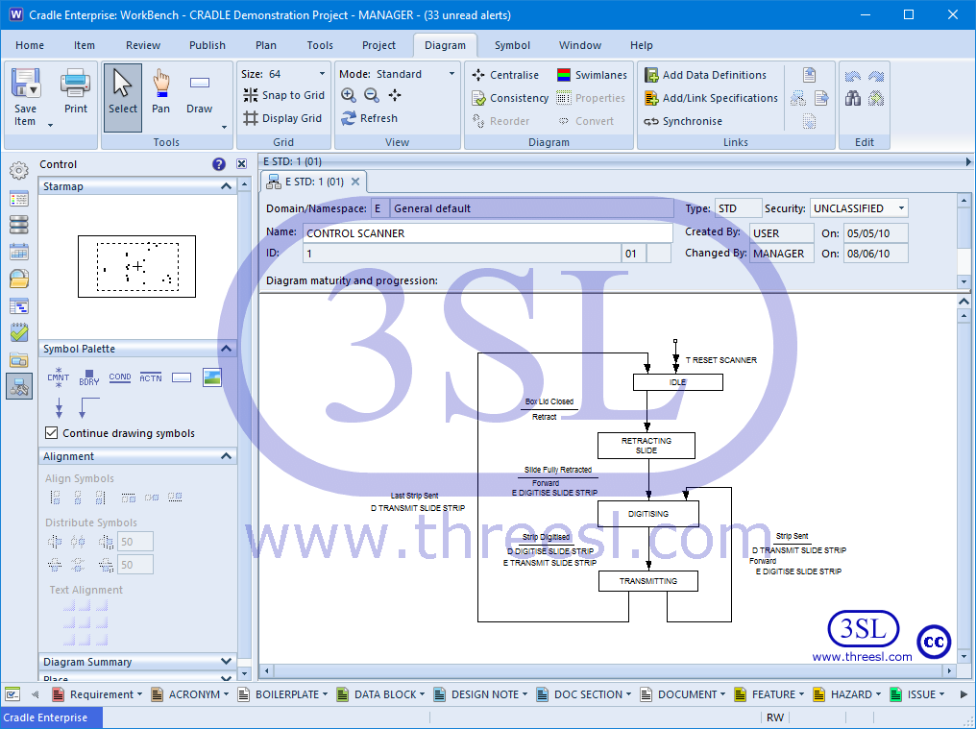976x729 pixels.
Task: Click the Zoom In magnifier icon
Action: pos(349,95)
